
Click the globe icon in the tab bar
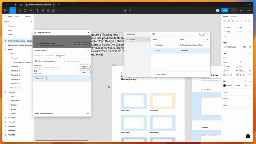pyautogui.click(x=21, y=5)
